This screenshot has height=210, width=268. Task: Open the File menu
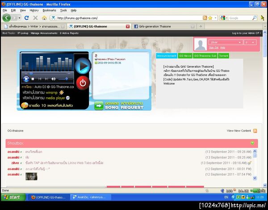coord(5,10)
